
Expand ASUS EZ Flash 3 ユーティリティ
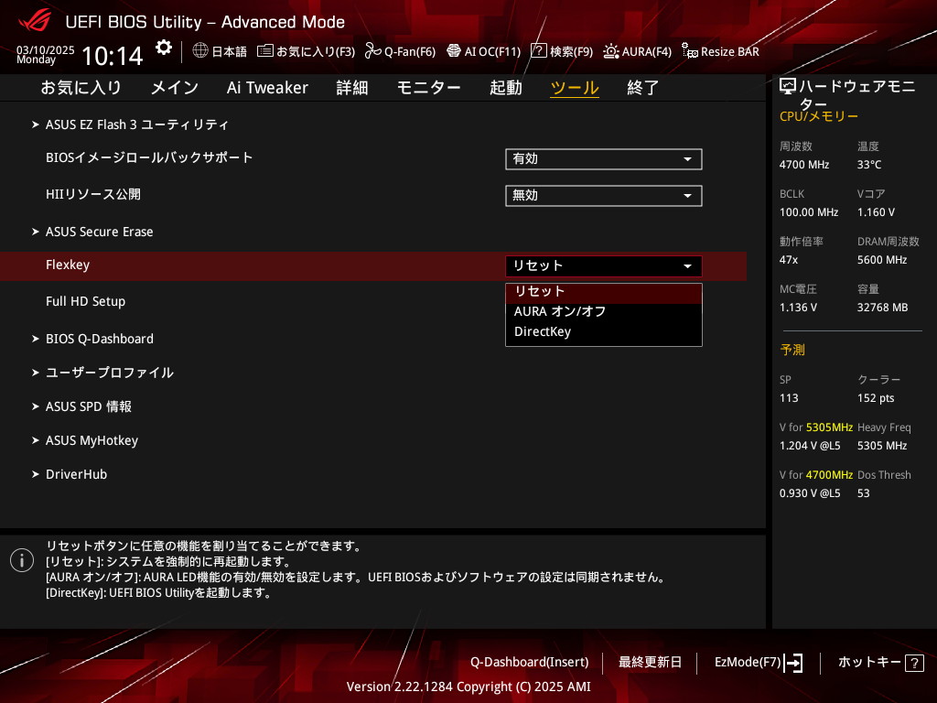click(137, 124)
